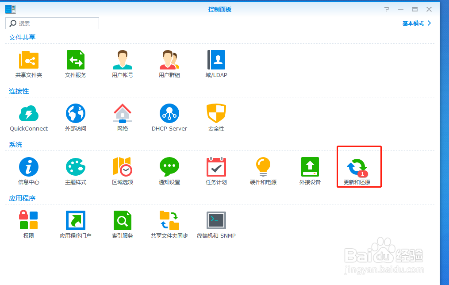Screen dimensions: 449x285
Task: Open the 终端机和 SNMP terminal icon
Action: [x=216, y=220]
